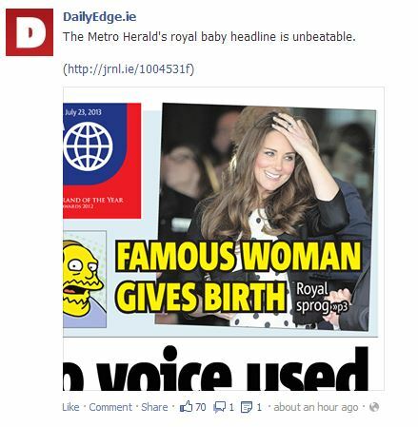
Task: Click the comment speech bubble icon
Action: (x=219, y=407)
